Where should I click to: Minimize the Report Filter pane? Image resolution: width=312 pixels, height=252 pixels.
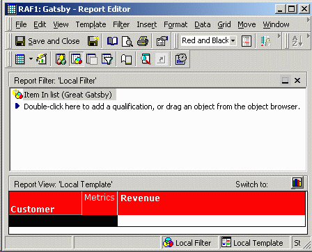click(285, 81)
